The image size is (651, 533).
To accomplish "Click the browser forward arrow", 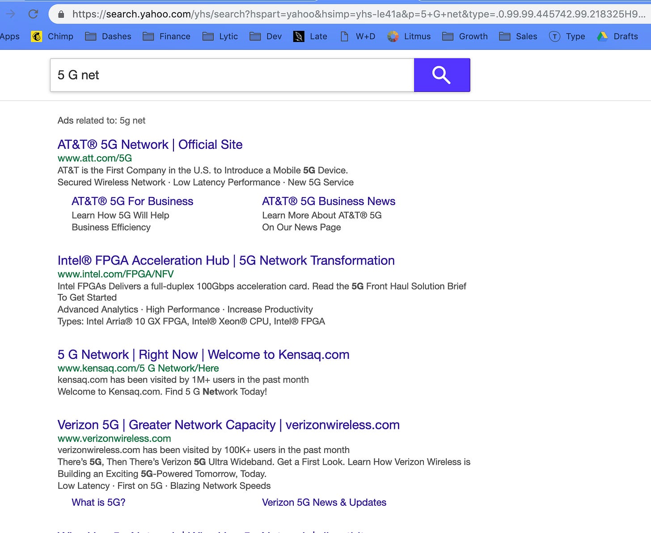I will 10,14.
